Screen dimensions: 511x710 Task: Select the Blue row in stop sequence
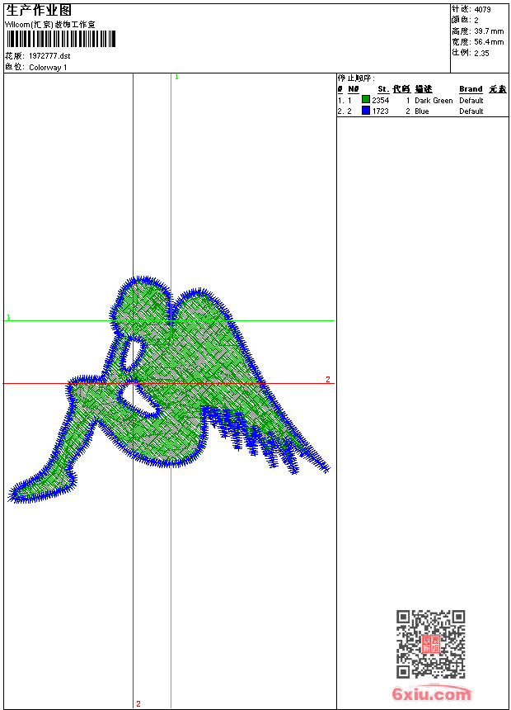[420, 111]
